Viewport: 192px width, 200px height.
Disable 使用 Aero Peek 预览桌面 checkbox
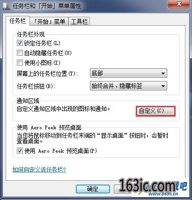(x=20, y=151)
